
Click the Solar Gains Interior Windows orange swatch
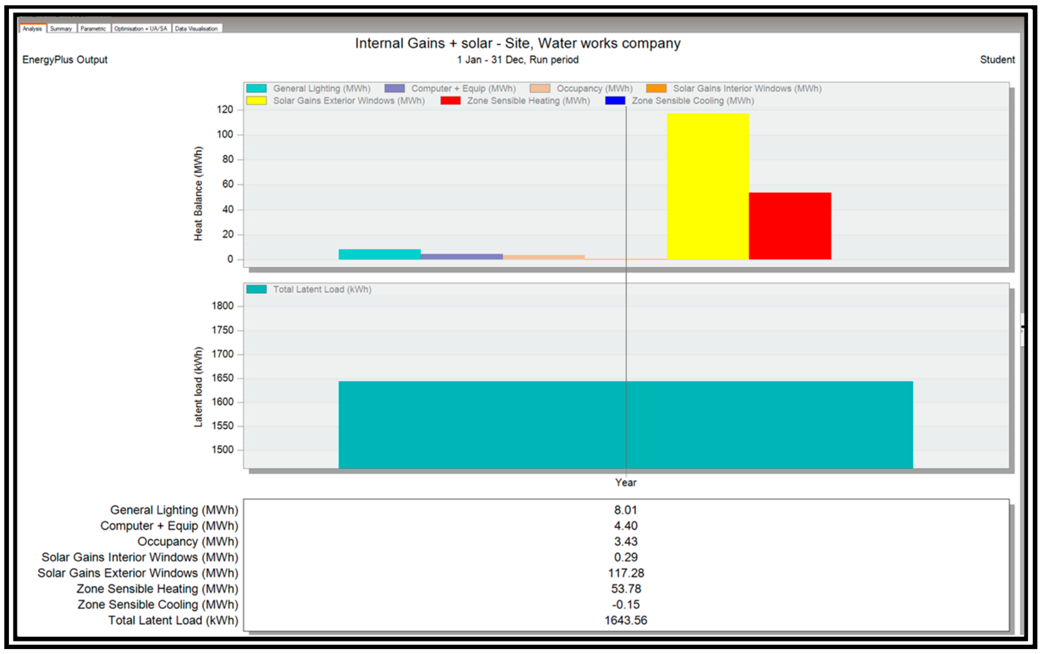pyautogui.click(x=656, y=89)
